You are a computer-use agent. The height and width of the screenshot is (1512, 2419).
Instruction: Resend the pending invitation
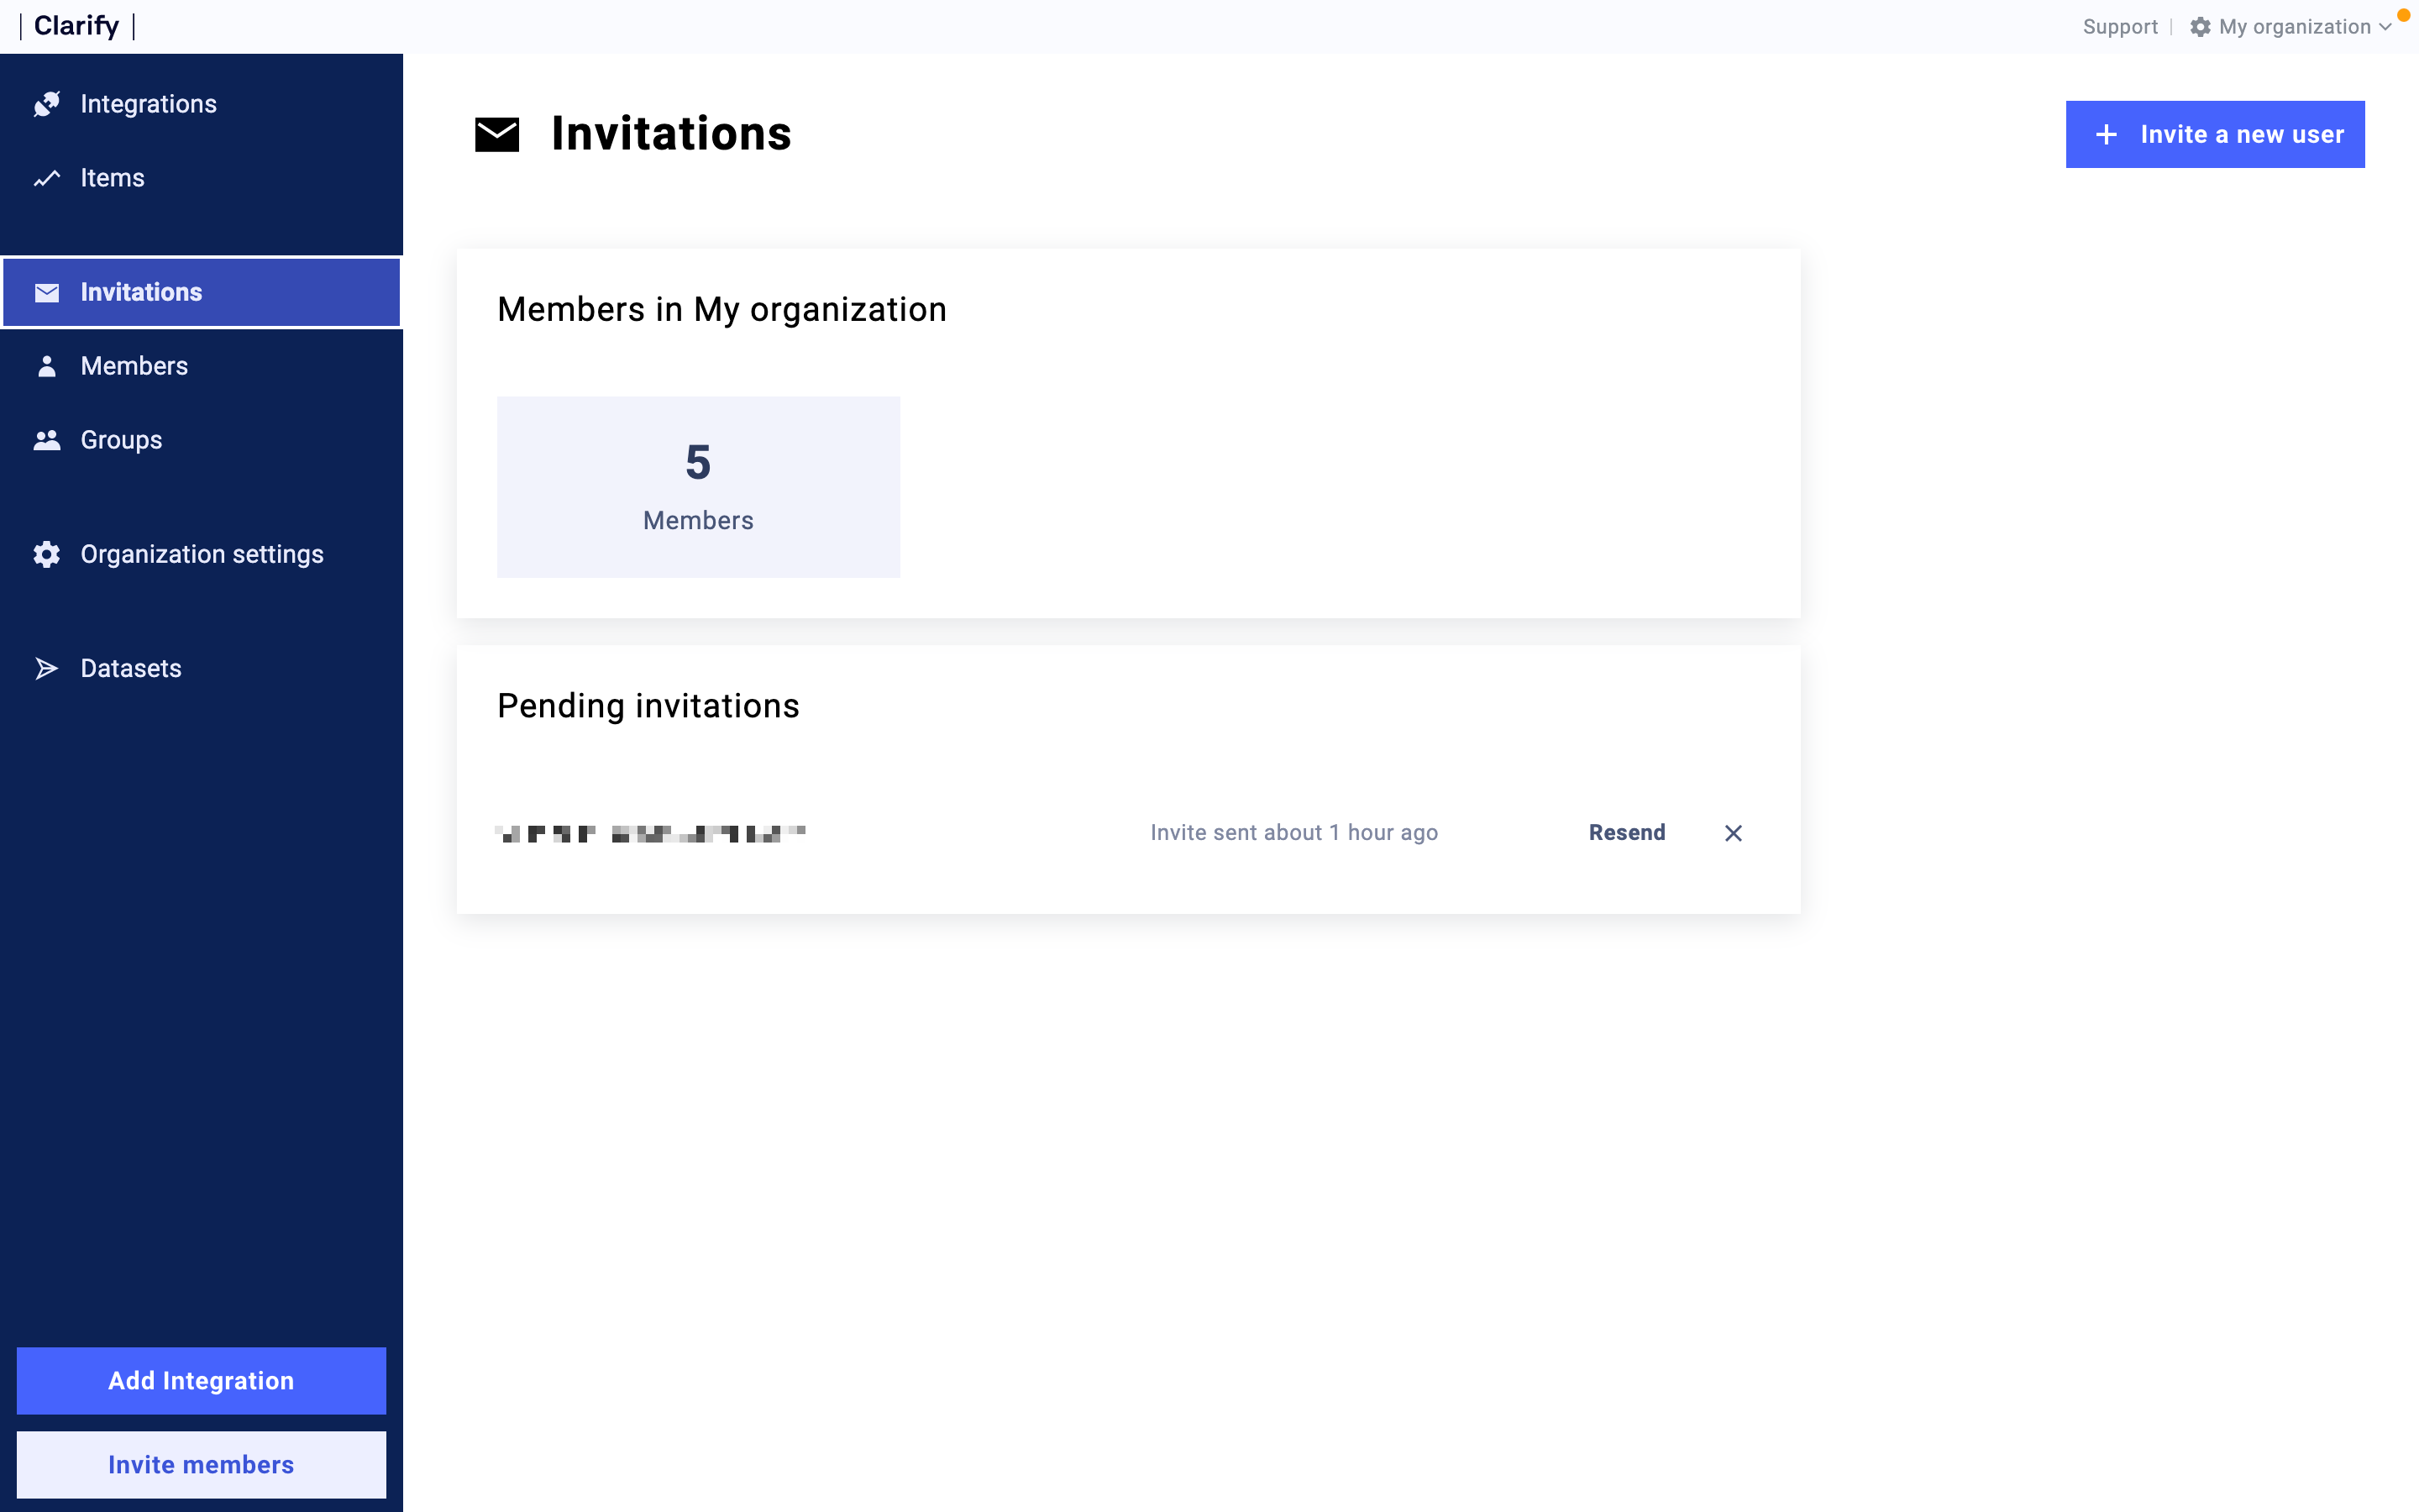[1626, 832]
